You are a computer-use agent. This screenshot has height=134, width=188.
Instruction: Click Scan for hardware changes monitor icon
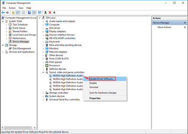click(40, 13)
